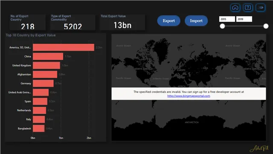Select the left handle of year slider

coord(222,26)
